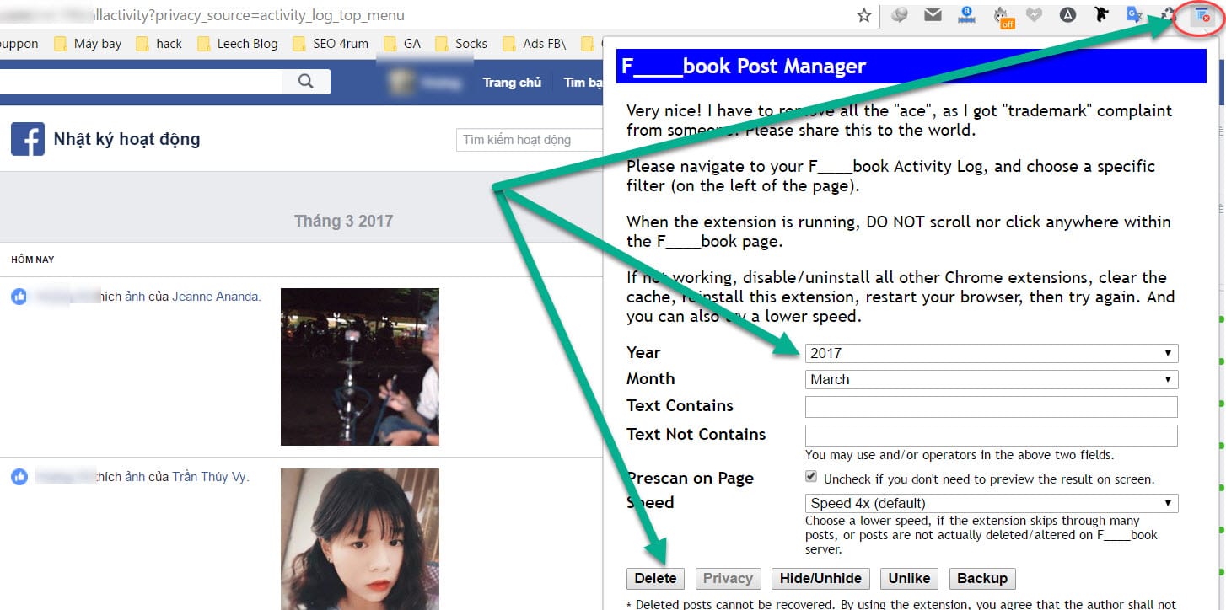Click the Text Contains input field
This screenshot has height=610, width=1226.
[x=992, y=407]
